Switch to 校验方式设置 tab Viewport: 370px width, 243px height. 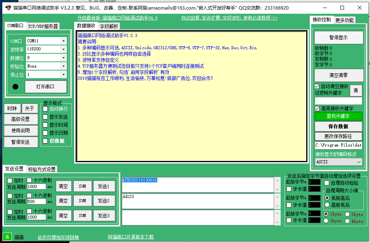click(42, 169)
